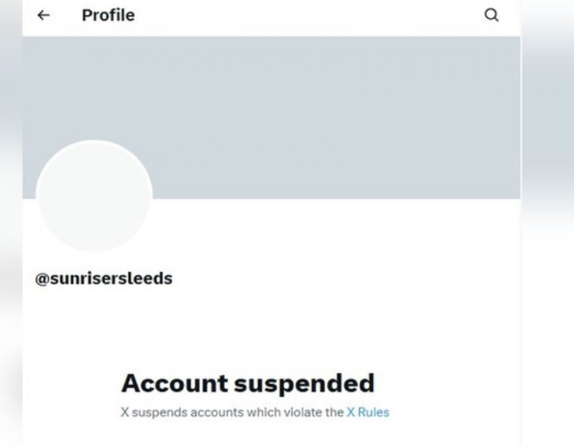Open the X Rules link
Screen dimensions: 574x446
(367, 413)
